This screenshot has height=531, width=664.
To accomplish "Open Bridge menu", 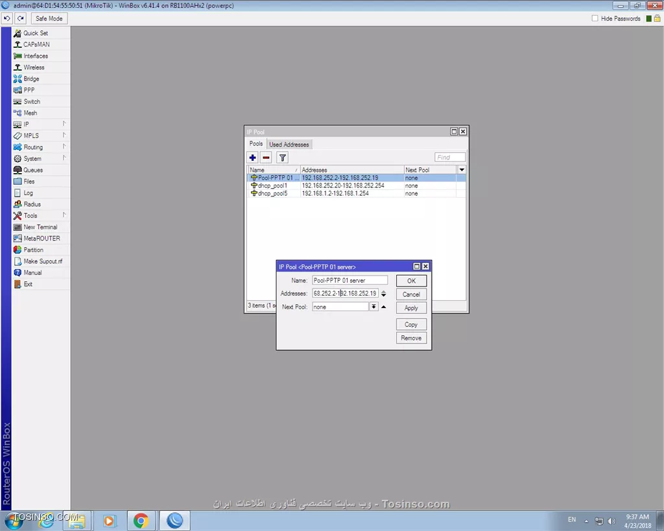I will pos(31,78).
